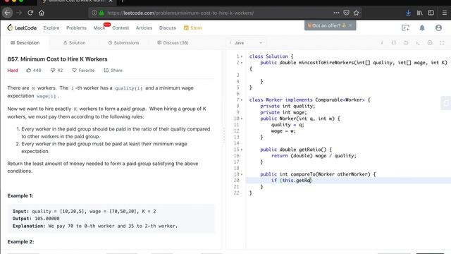Open editor settings clock icon
The width and height of the screenshot is (451, 254).
[x=430, y=42]
